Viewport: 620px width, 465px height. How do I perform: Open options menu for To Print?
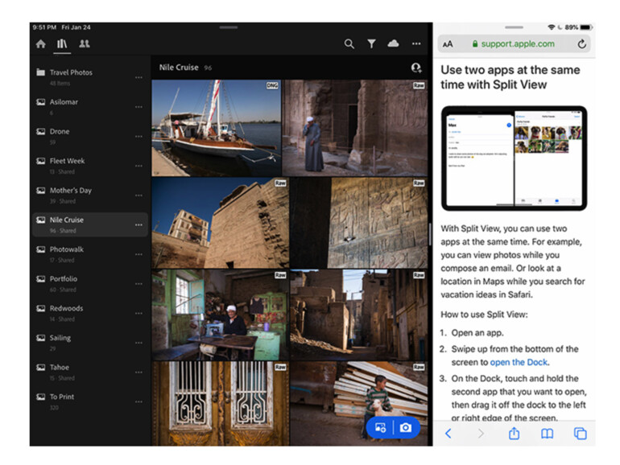(x=138, y=401)
